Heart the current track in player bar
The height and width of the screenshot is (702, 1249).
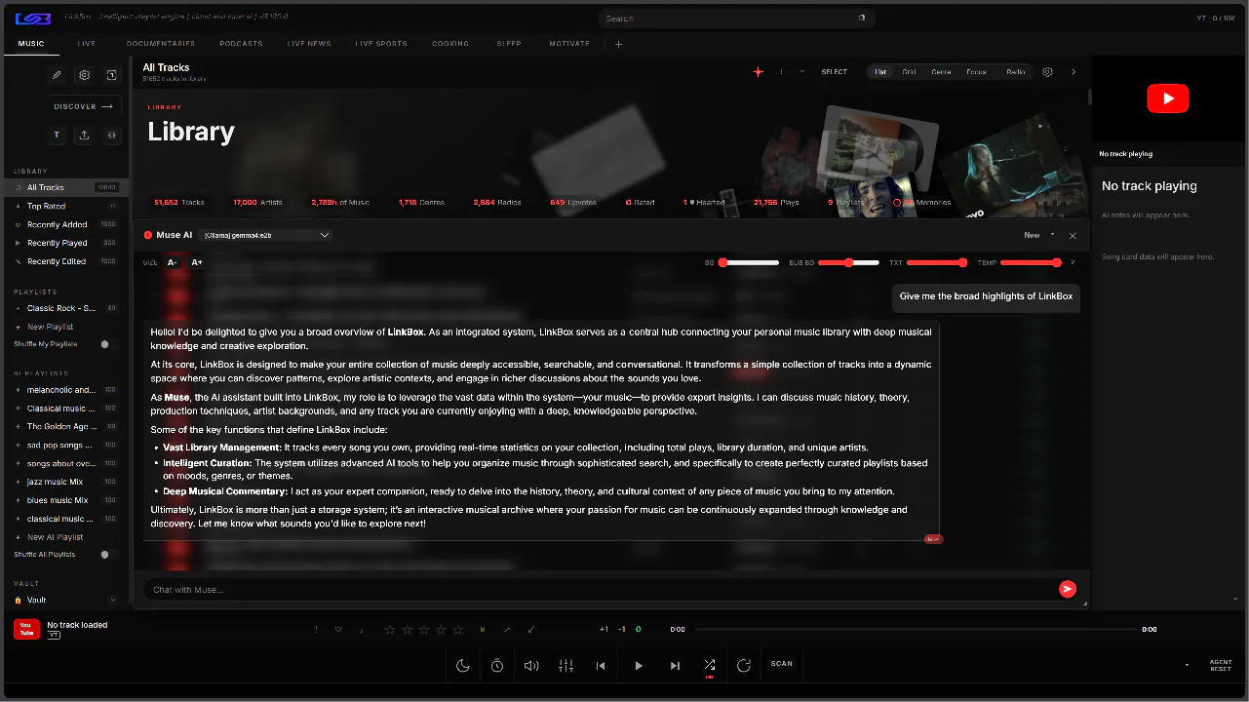(x=338, y=630)
